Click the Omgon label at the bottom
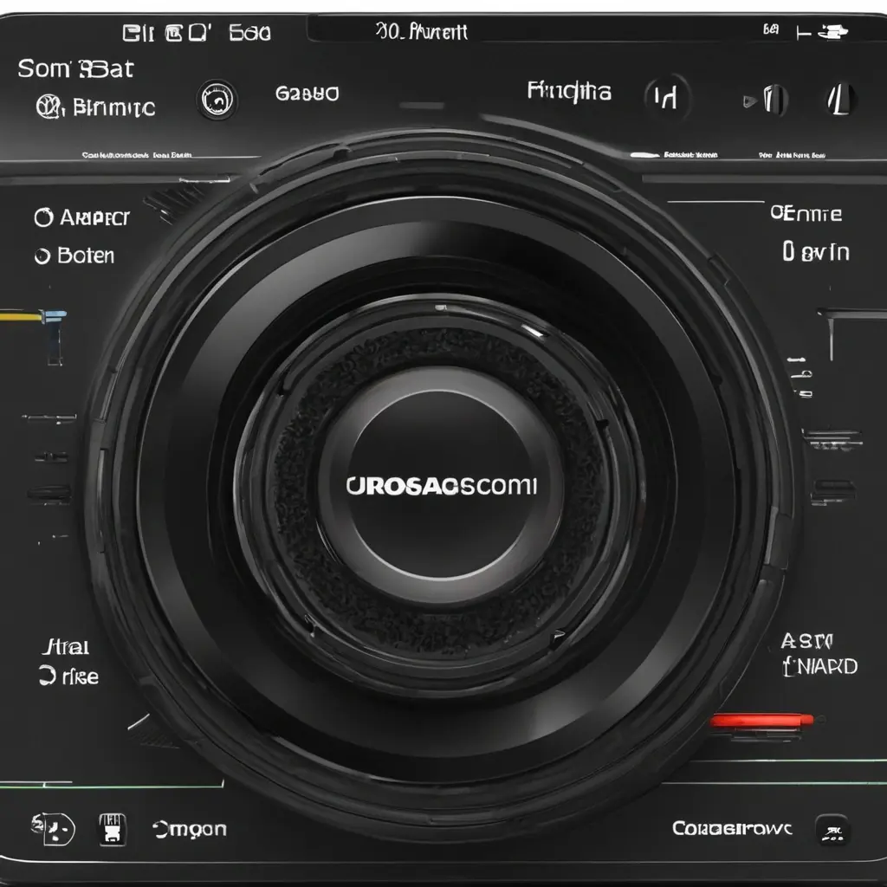The image size is (887, 887). pos(190,829)
